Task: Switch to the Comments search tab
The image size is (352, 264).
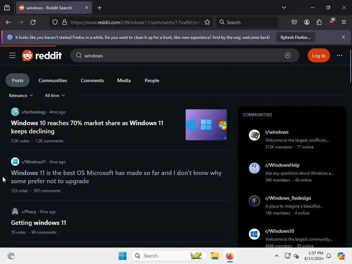Action: 92,80
